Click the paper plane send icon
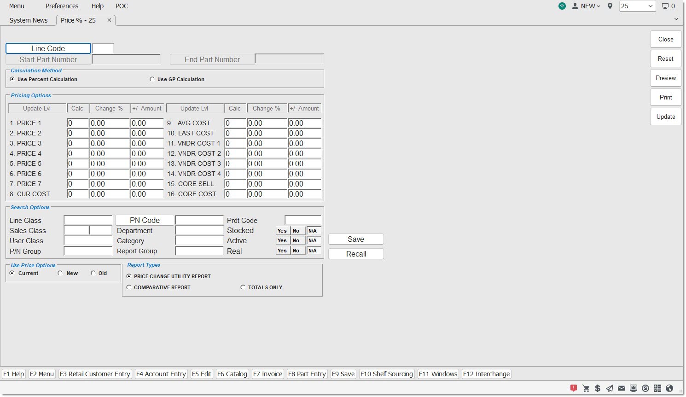Viewport: 686px width, 397px height. click(610, 388)
